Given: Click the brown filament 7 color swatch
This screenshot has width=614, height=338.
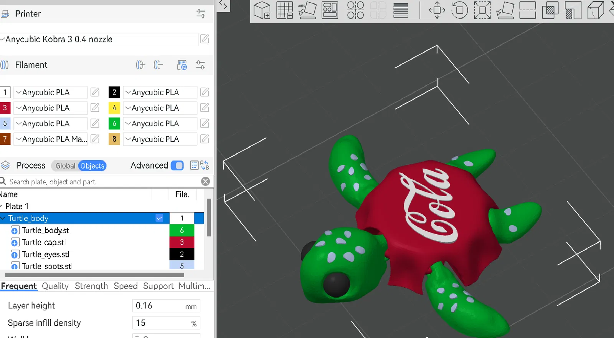Looking at the screenshot, I should point(5,139).
